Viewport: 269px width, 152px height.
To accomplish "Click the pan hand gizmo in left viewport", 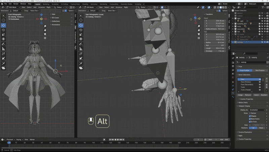I will click(45, 30).
